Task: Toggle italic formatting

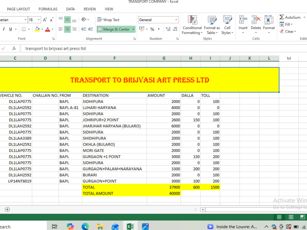Action: tap(3, 29)
